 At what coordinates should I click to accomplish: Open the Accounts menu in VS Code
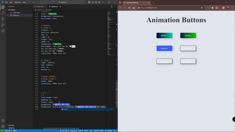(3, 121)
